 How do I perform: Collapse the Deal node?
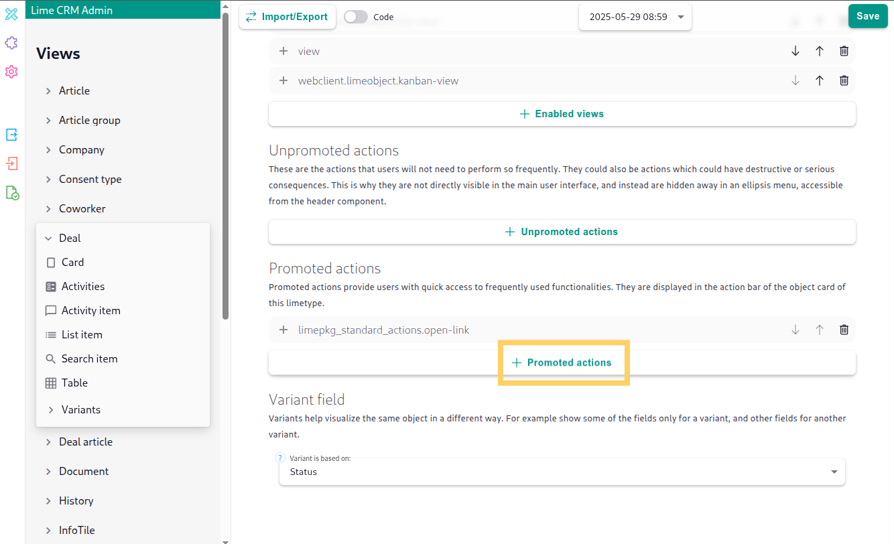[48, 238]
